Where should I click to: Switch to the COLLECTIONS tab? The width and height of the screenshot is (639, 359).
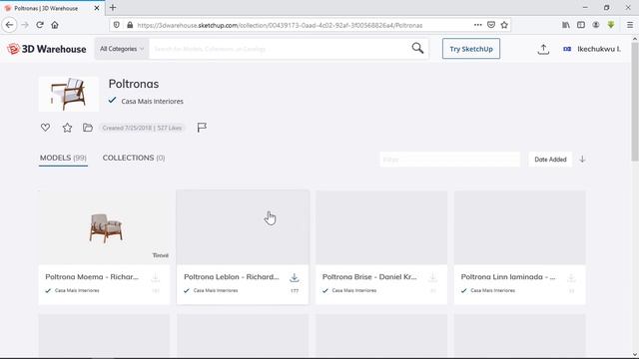(134, 158)
